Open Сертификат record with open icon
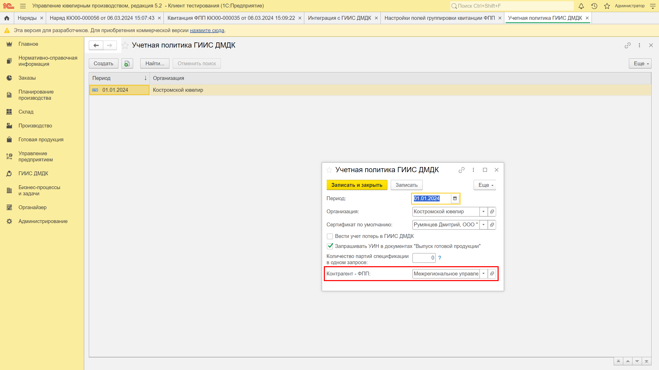Screen dimensions: 659x370 point(492,225)
